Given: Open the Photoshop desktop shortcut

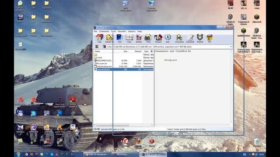Looking at the screenshot, I should (59, 115).
